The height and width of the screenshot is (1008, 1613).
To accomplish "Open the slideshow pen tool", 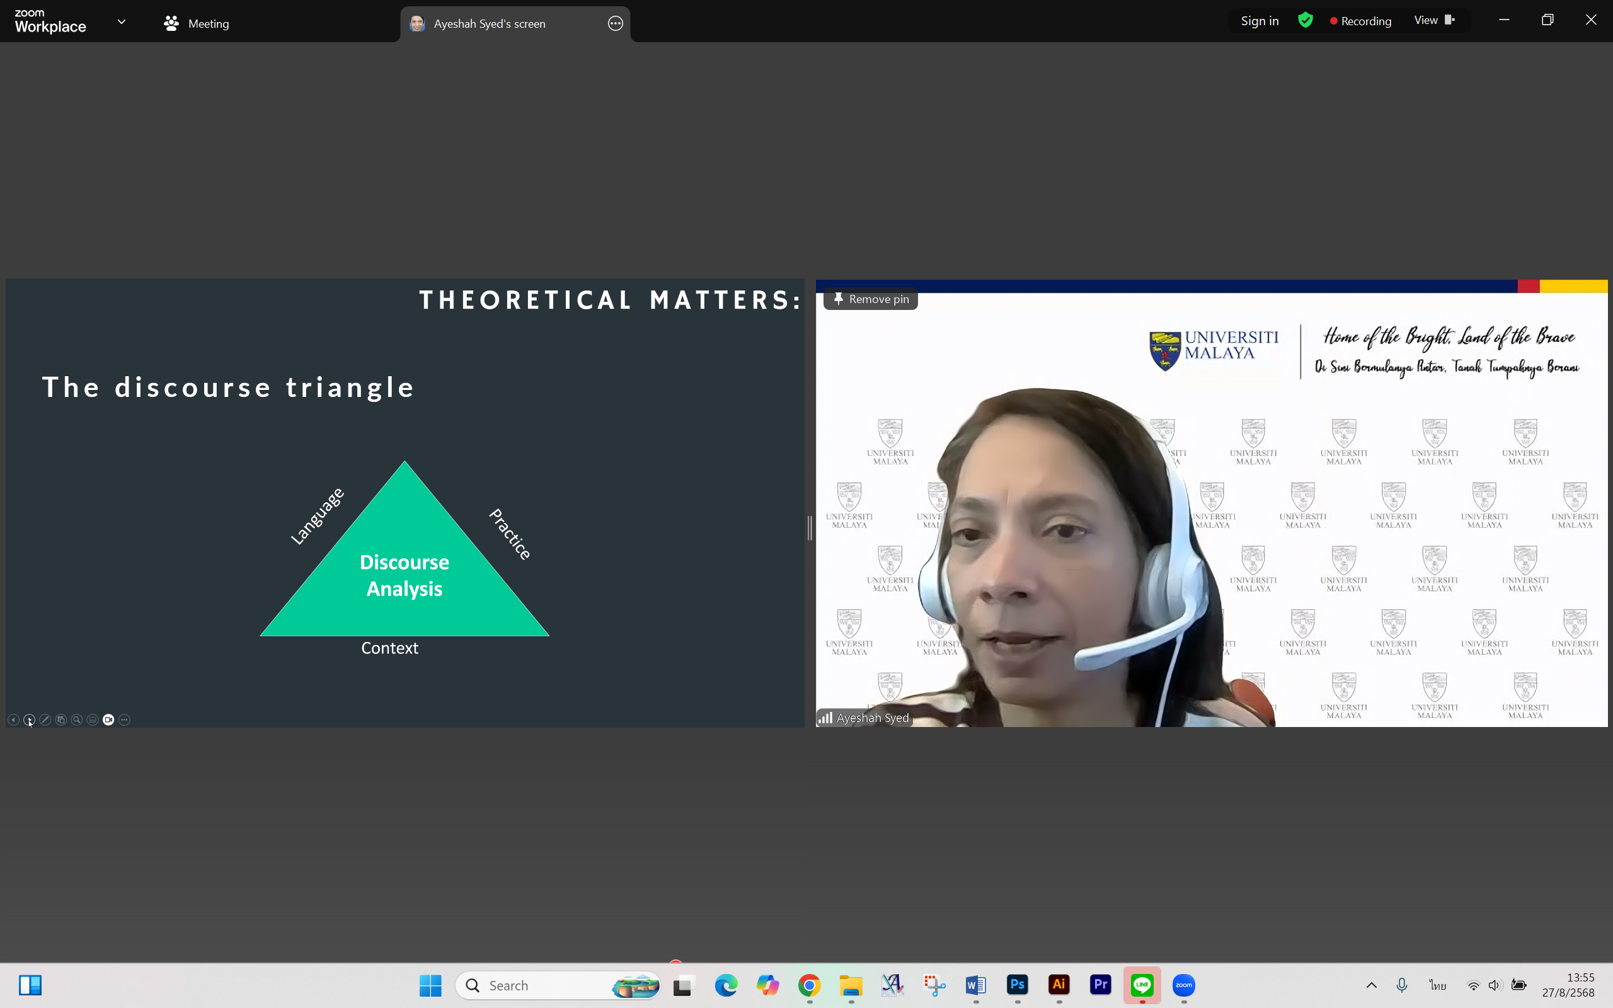I will pyautogui.click(x=45, y=719).
